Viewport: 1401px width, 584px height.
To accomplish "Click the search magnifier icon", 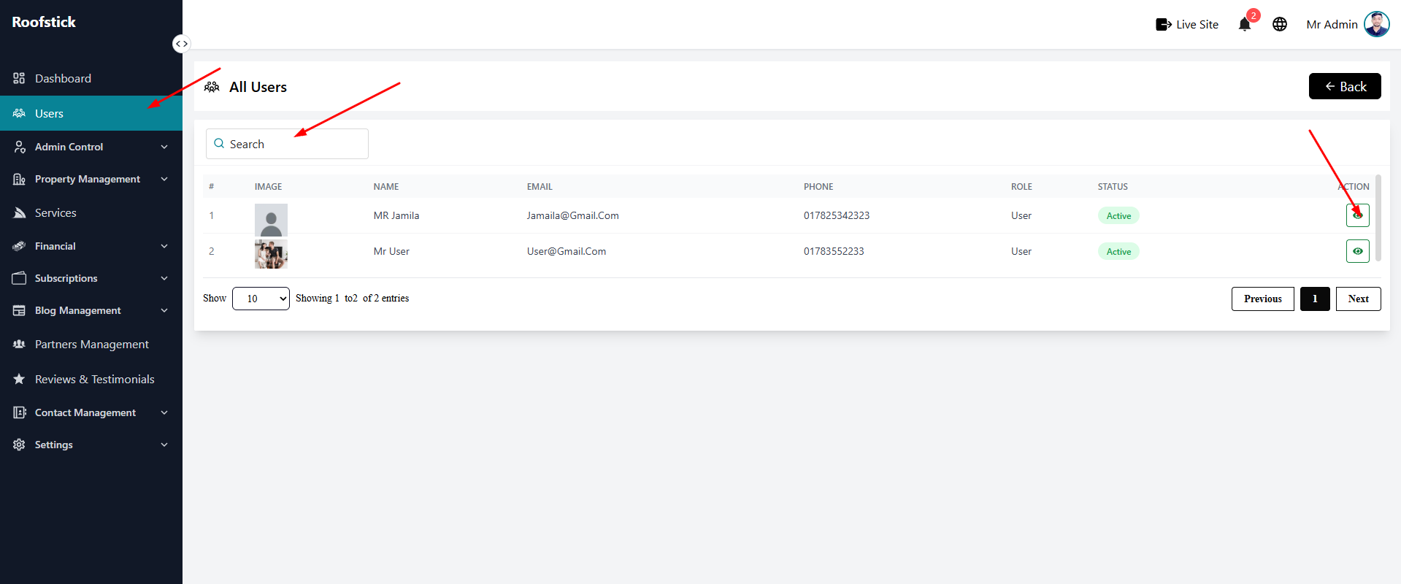I will point(219,144).
